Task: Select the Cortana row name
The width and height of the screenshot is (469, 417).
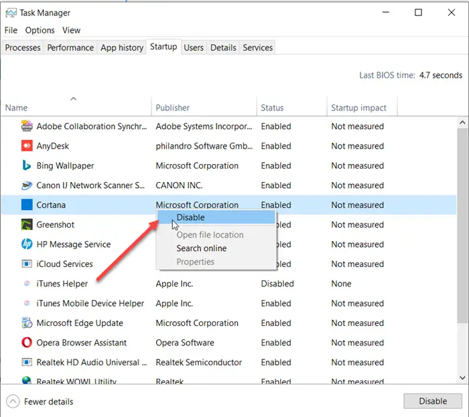Action: click(51, 205)
